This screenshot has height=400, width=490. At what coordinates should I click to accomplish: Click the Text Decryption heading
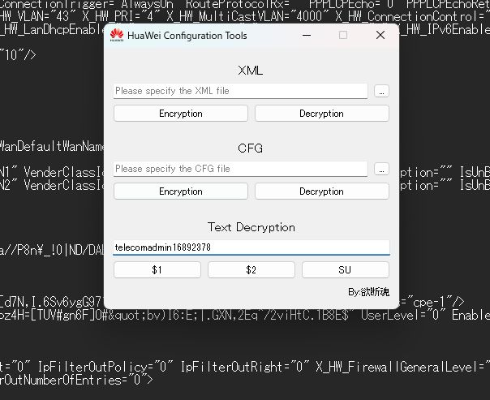click(251, 227)
